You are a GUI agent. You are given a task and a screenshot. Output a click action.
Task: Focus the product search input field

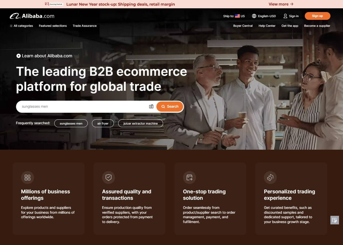(x=83, y=107)
